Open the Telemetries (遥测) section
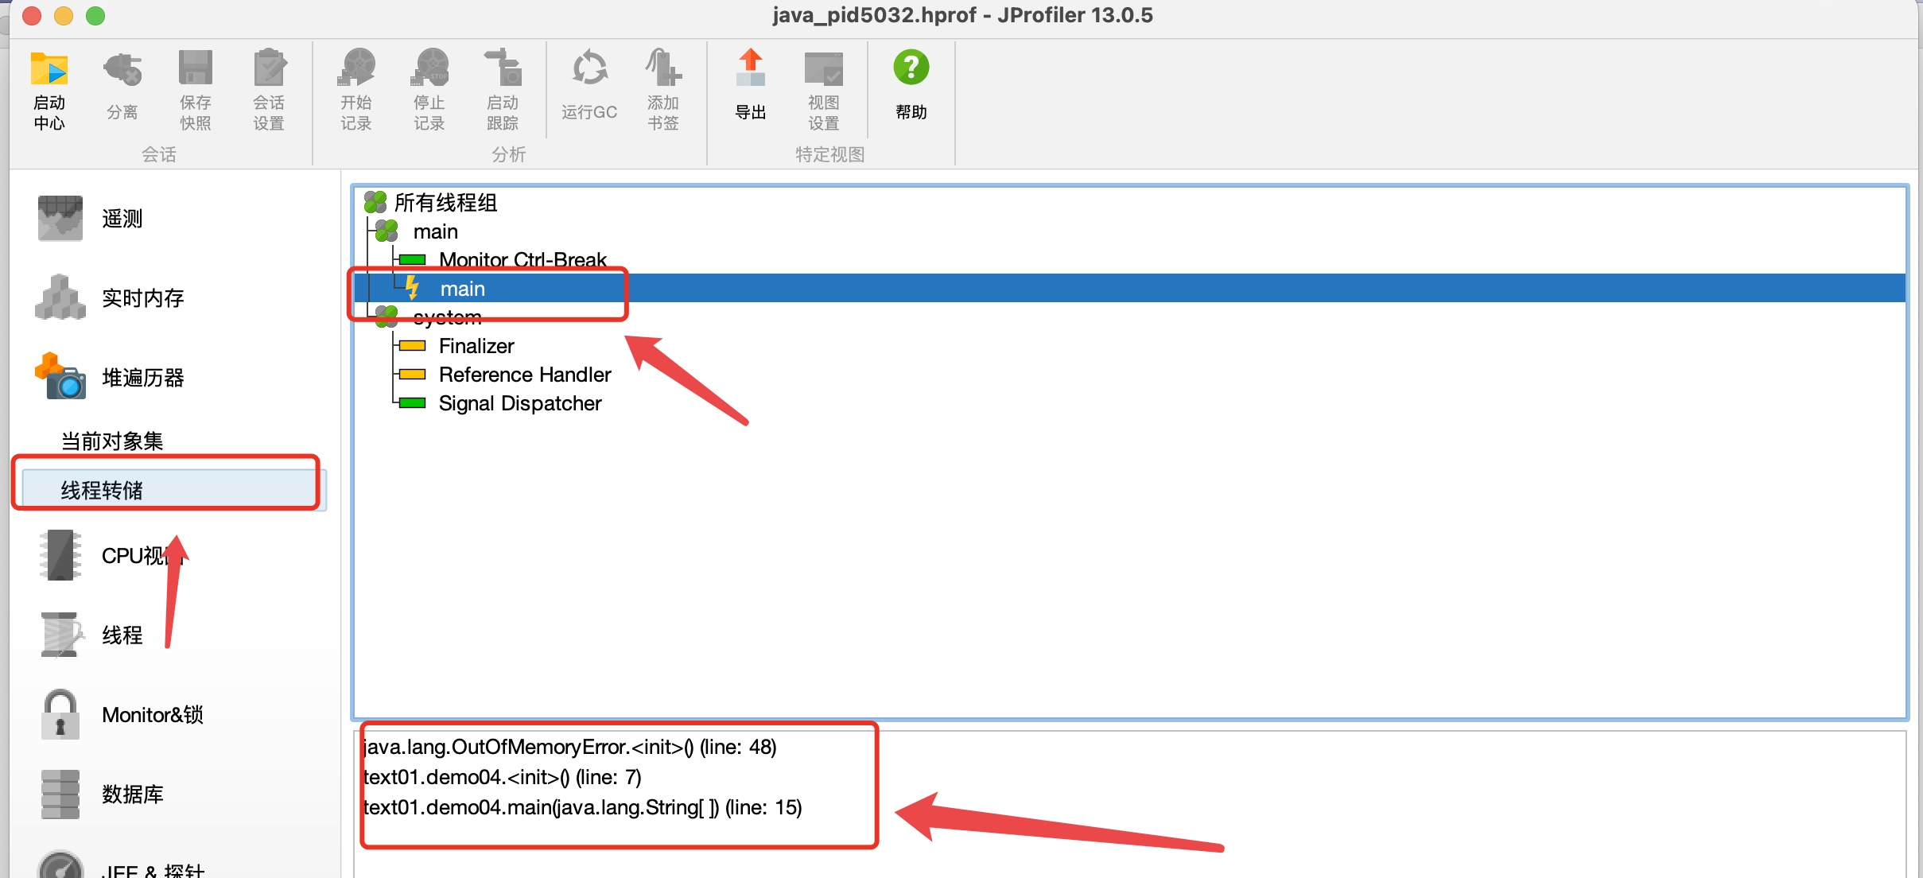Image resolution: width=1923 pixels, height=878 pixels. 91,219
